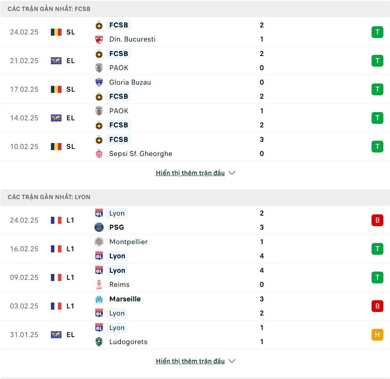Click the Ludogorets team crest

pos(99,342)
